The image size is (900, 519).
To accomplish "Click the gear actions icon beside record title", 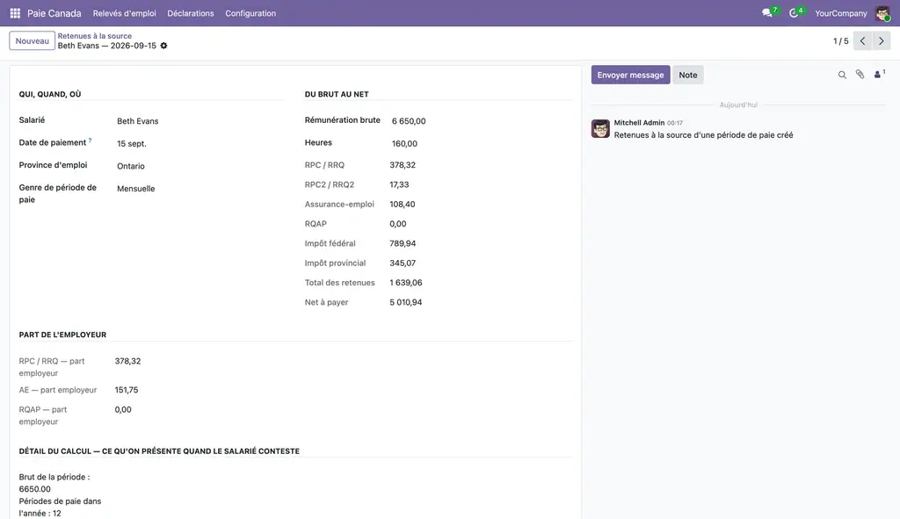I will 163,46.
